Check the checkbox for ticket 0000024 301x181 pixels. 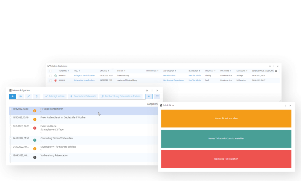click(x=51, y=75)
